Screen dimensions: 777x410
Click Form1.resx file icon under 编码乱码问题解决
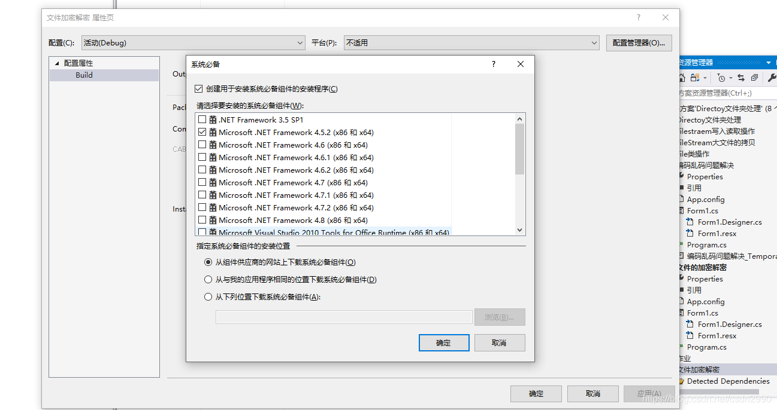point(690,233)
